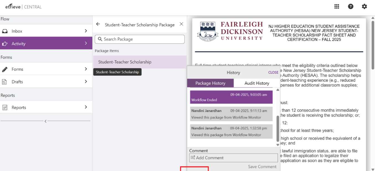Close the History popup
Image resolution: width=375 pixels, height=171 pixels.
[273, 72]
